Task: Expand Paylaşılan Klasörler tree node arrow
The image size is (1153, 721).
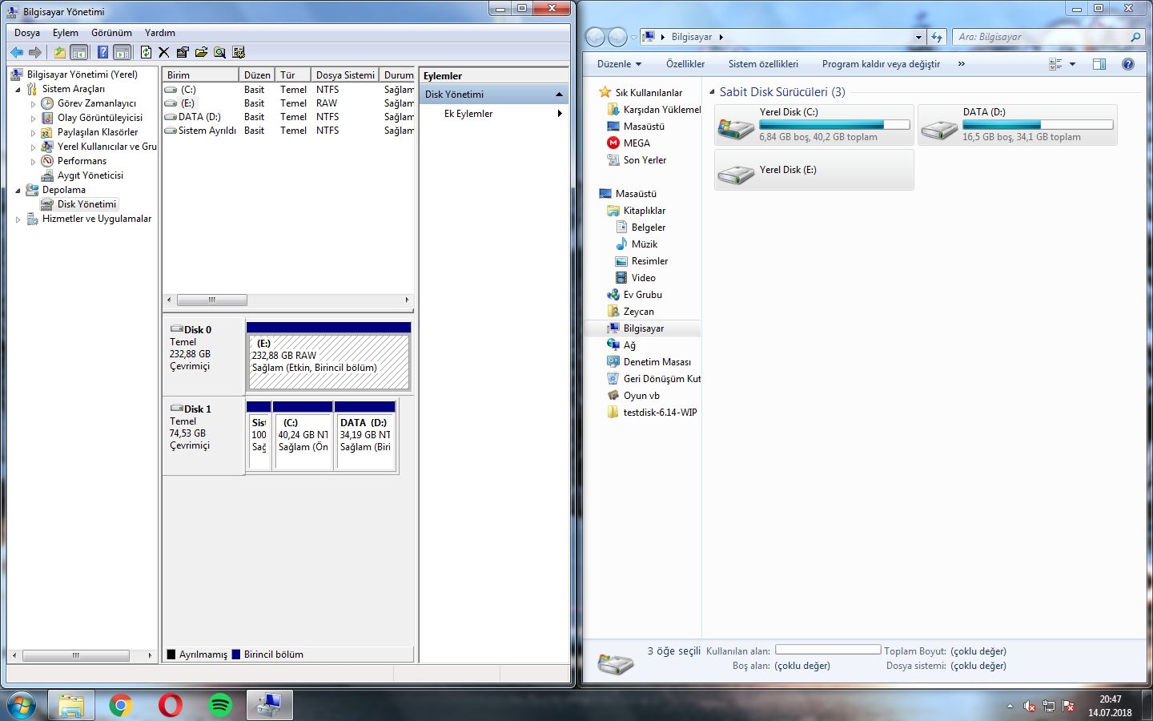Action: (x=33, y=132)
